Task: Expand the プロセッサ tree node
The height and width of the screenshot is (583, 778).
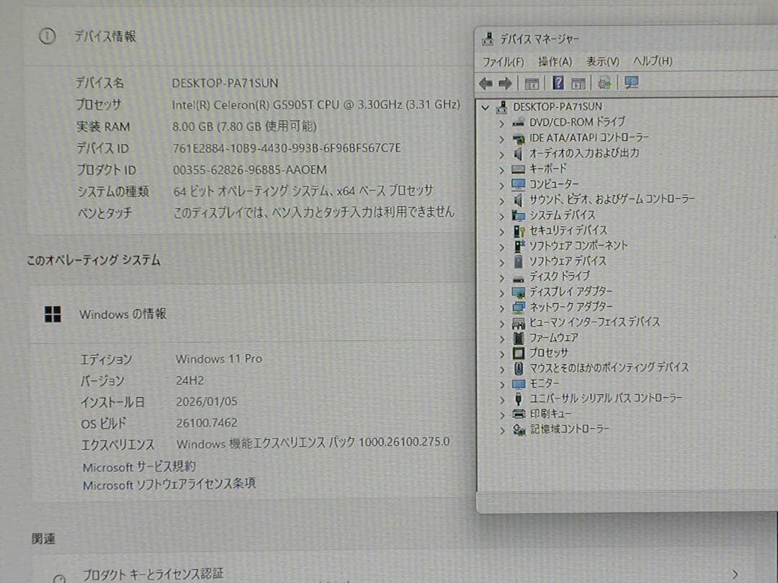Action: click(502, 353)
